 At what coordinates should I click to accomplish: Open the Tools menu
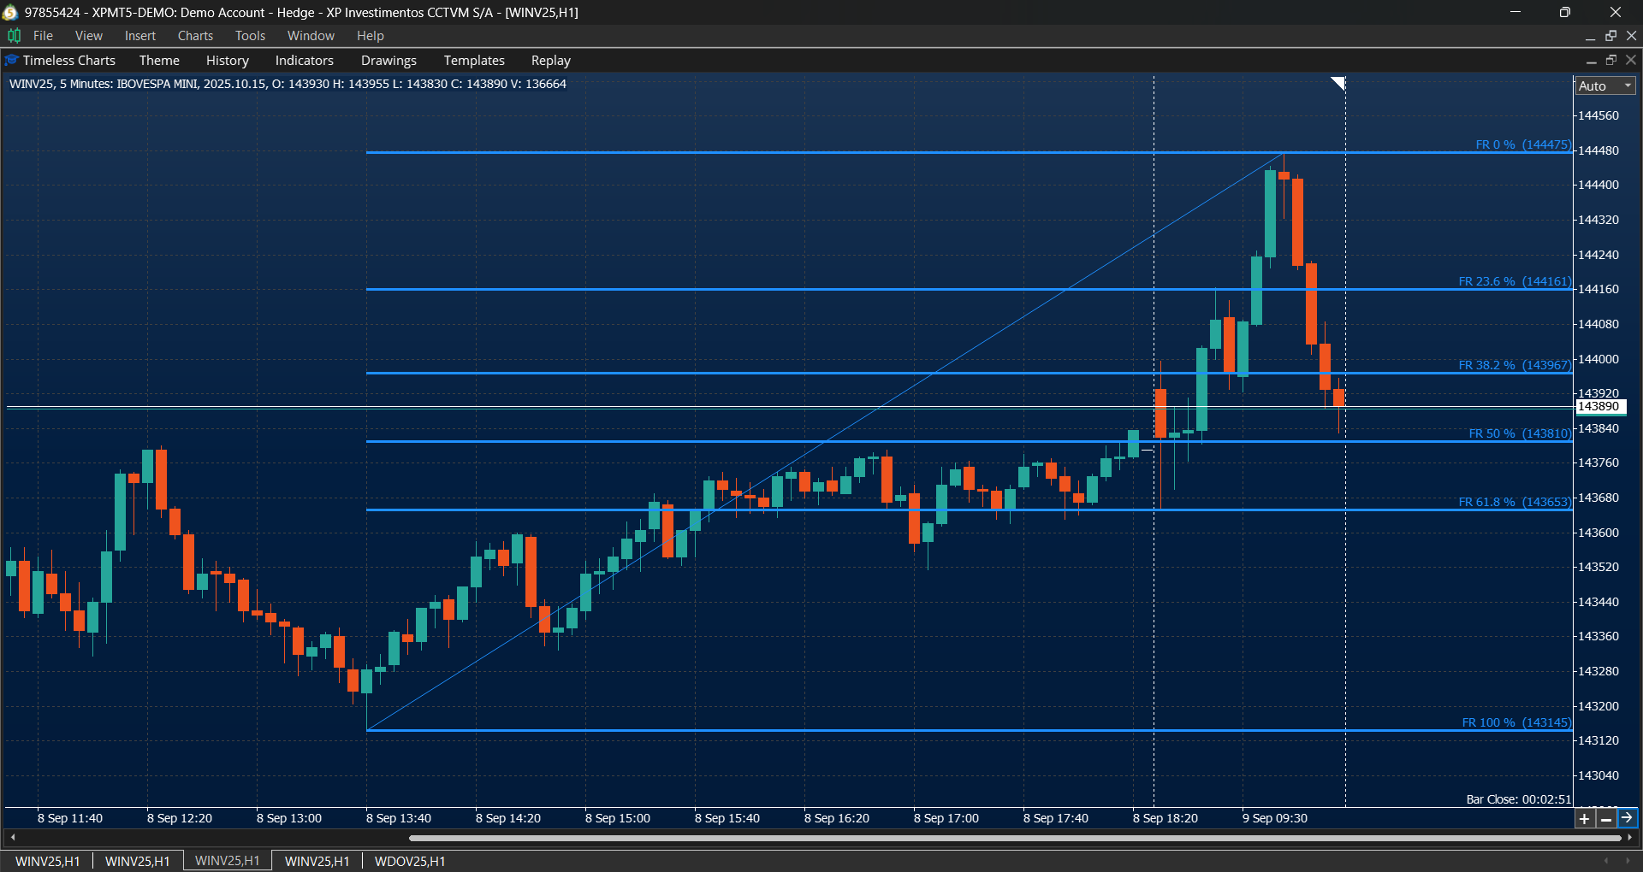[x=249, y=35]
